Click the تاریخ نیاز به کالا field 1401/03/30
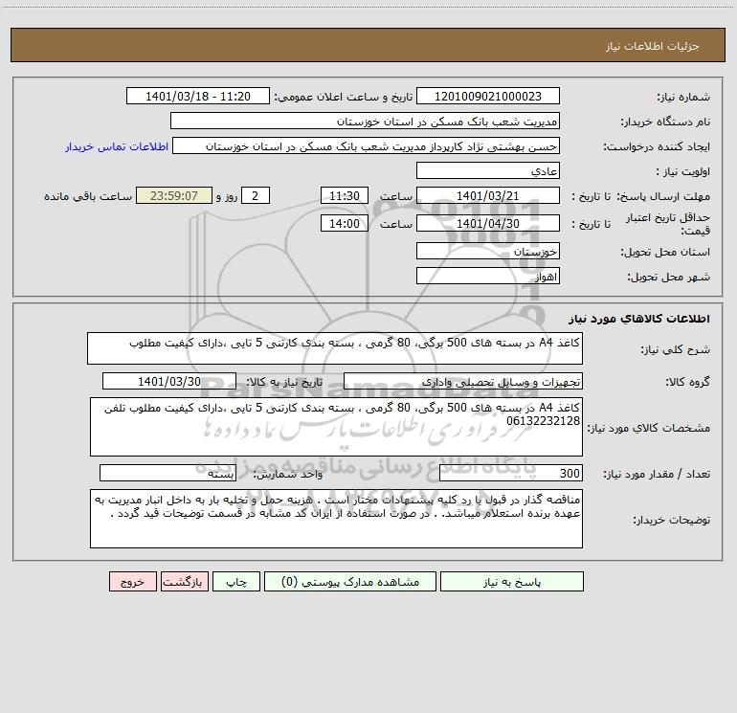This screenshot has height=713, width=737. coord(169,382)
